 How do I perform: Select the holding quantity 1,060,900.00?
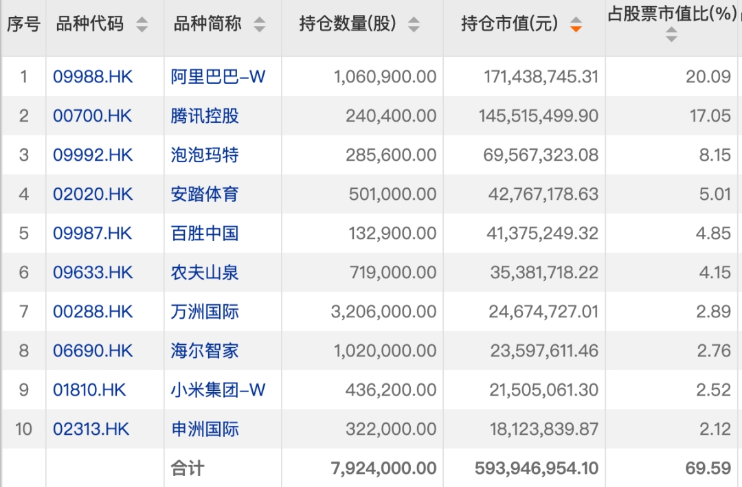(385, 77)
